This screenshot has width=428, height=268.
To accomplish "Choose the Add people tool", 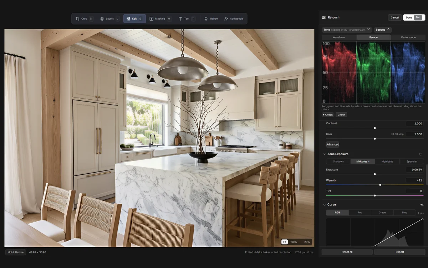I will pos(234,19).
